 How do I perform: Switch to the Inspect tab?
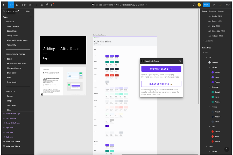pos(221,11)
